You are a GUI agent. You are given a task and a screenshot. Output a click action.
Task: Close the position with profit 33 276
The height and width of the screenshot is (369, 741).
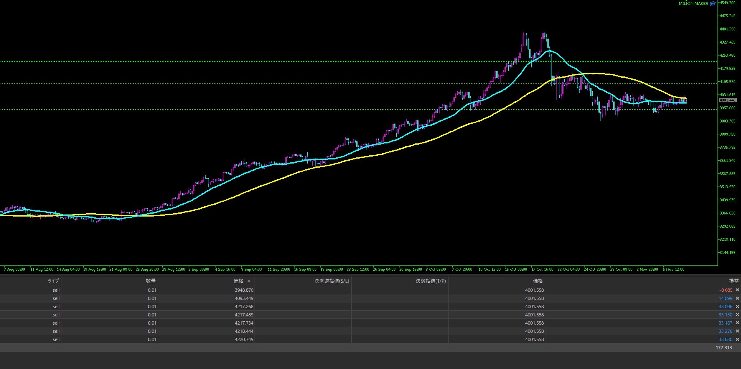tap(737, 331)
